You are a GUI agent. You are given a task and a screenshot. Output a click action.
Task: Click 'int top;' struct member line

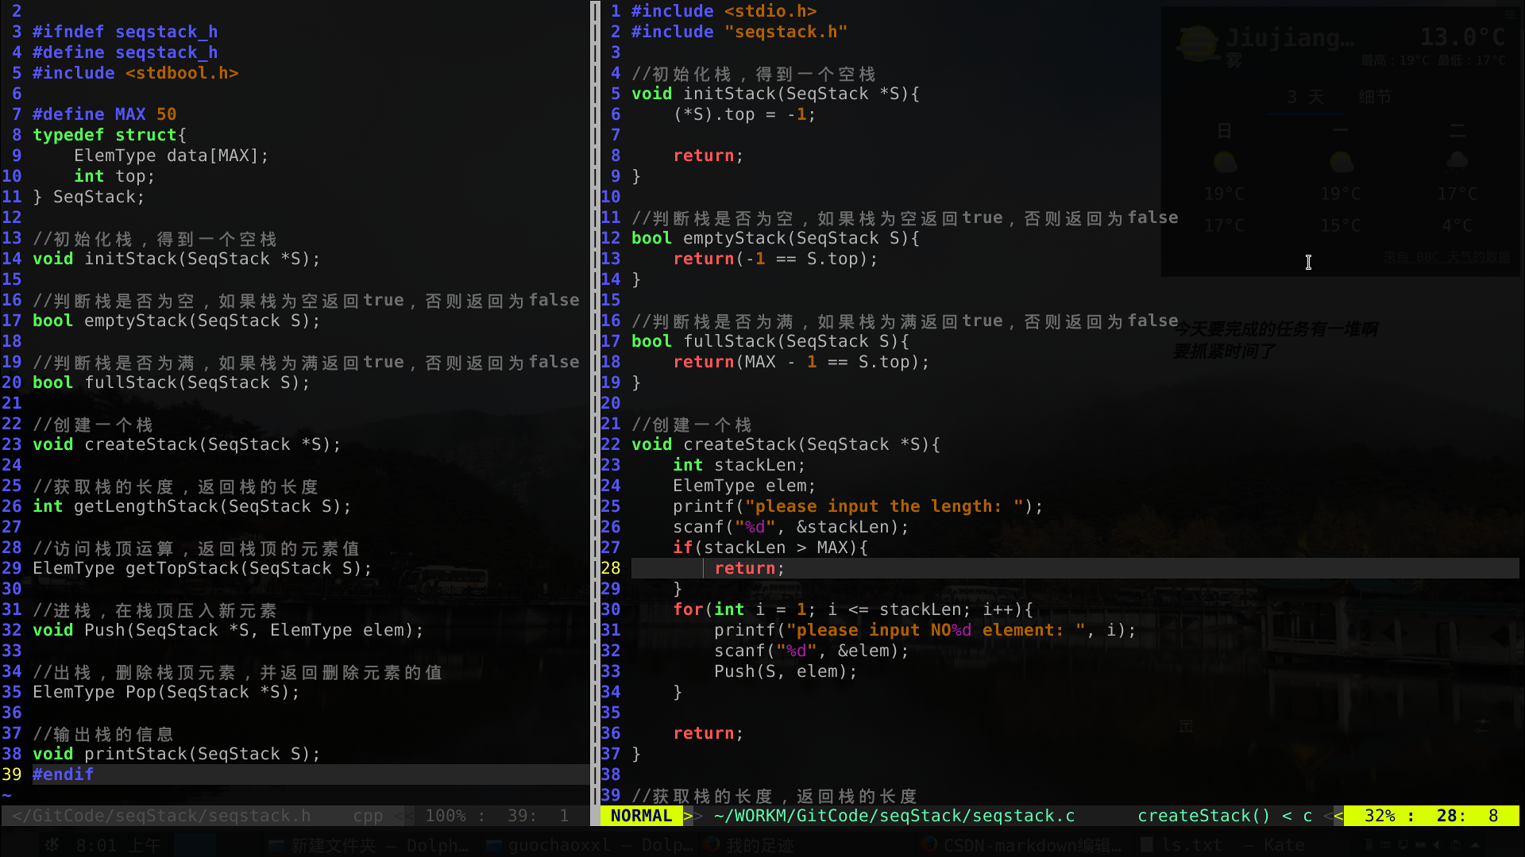tap(114, 176)
